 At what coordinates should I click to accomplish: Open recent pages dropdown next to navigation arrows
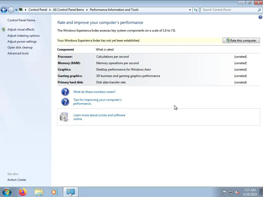tap(16, 10)
